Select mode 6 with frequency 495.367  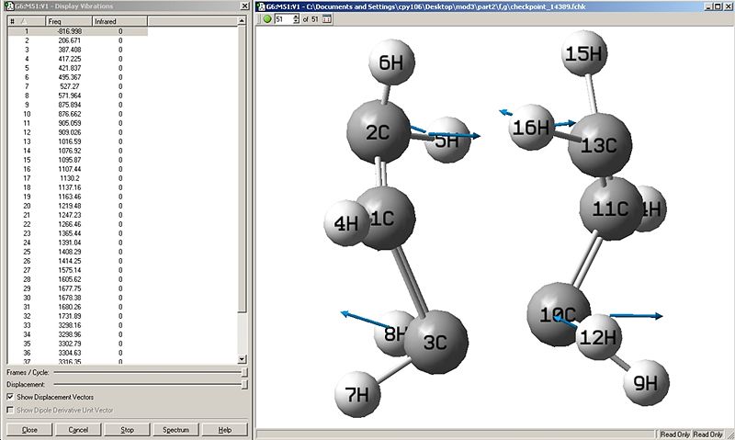pyautogui.click(x=78, y=77)
